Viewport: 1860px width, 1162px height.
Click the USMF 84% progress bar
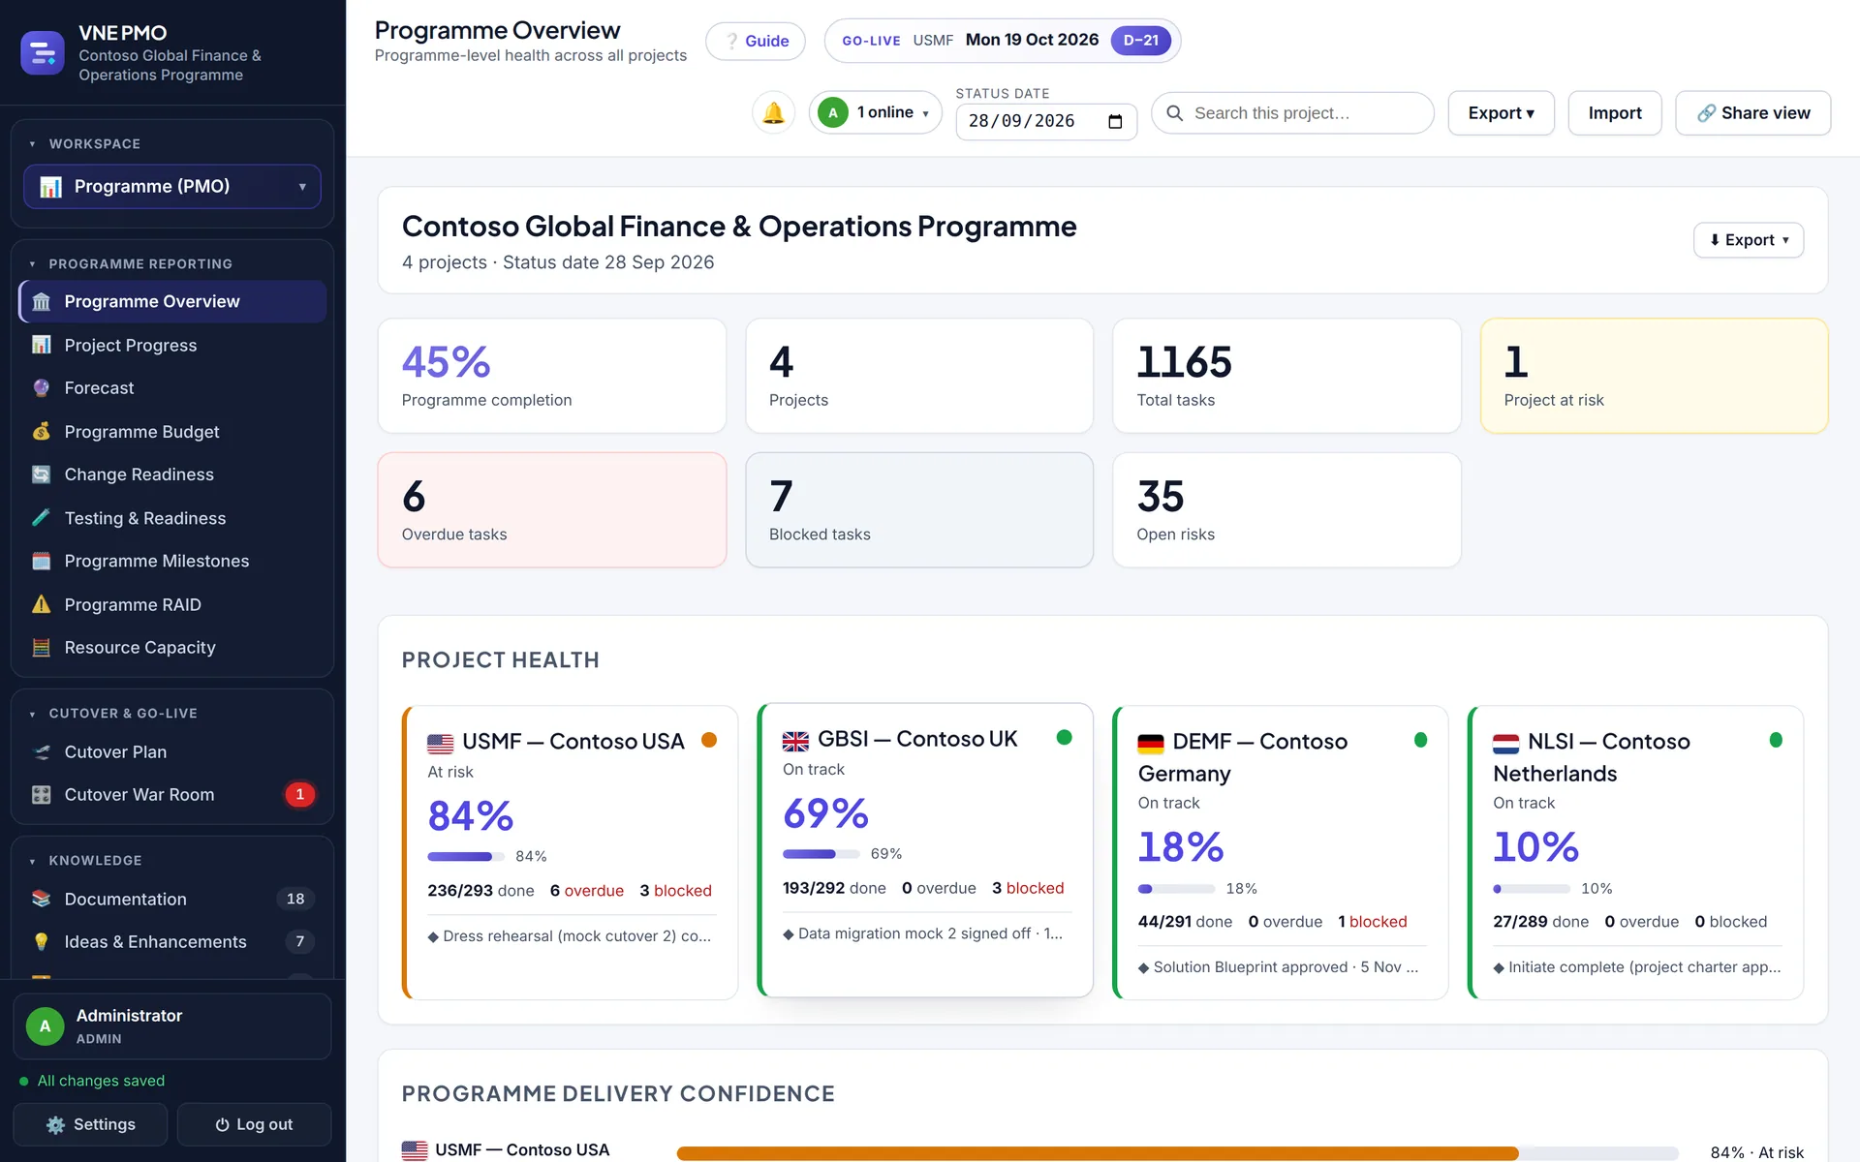[x=466, y=856]
